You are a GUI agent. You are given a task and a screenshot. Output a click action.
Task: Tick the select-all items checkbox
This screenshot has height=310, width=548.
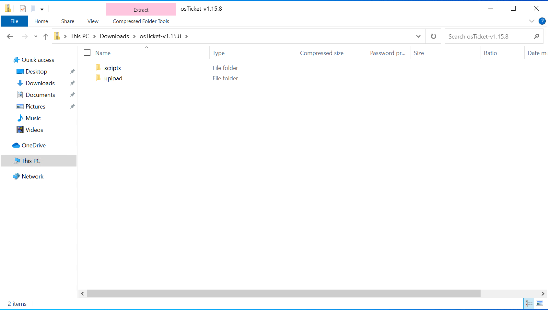point(87,52)
